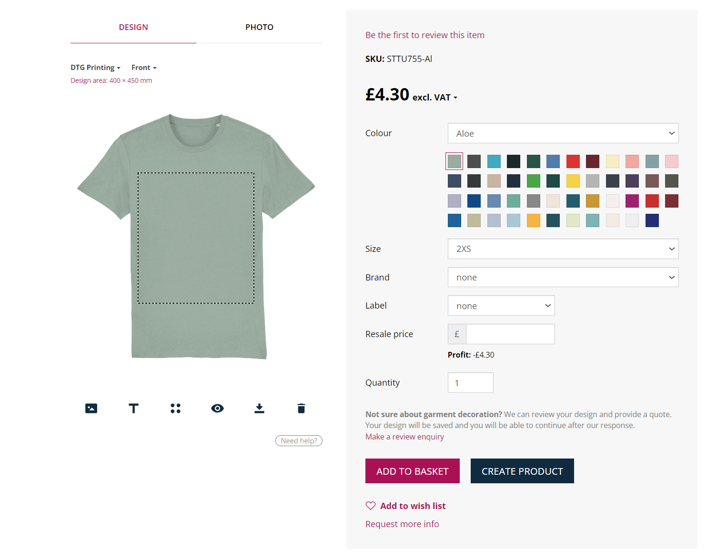Open the pattern fill tool
707x559 pixels.
pyautogui.click(x=175, y=408)
